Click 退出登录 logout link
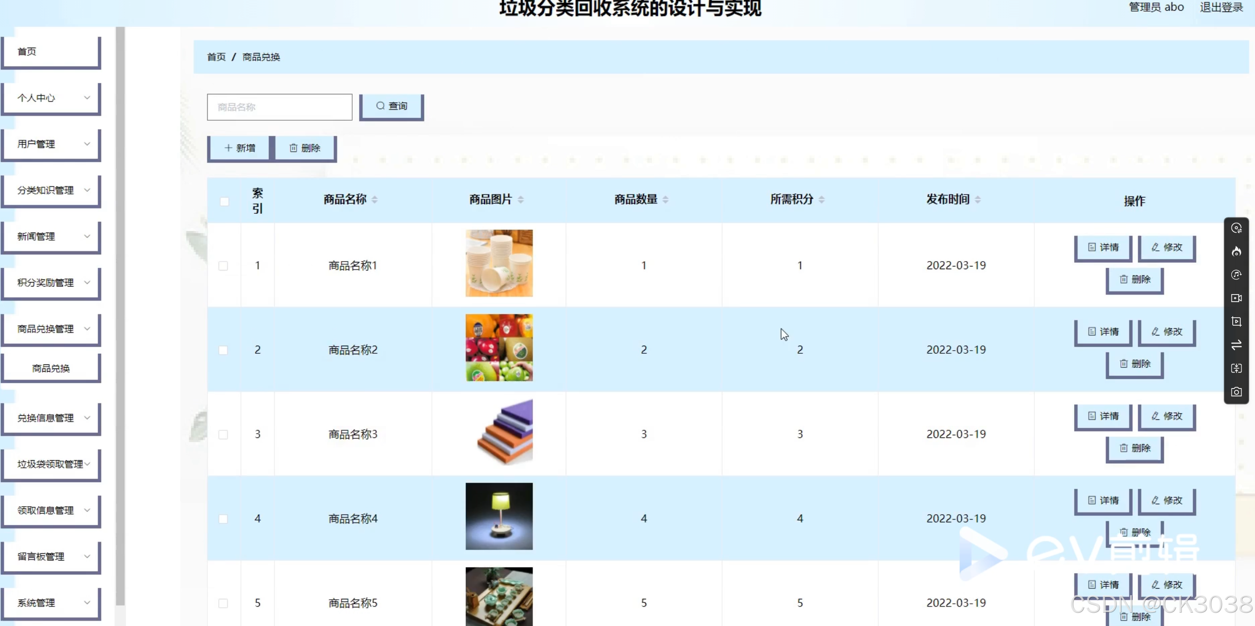 (1221, 7)
